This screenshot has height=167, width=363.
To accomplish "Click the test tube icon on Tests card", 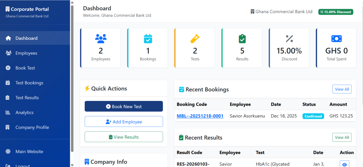I will pos(195,39).
